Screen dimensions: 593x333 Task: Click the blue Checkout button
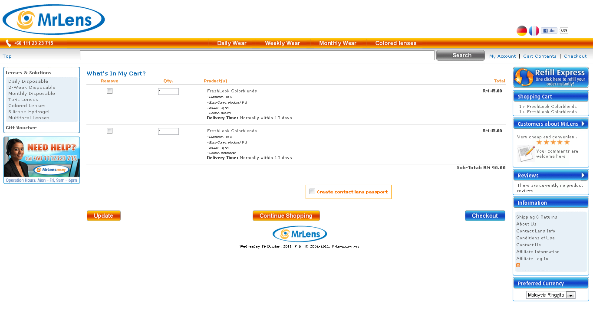485,215
